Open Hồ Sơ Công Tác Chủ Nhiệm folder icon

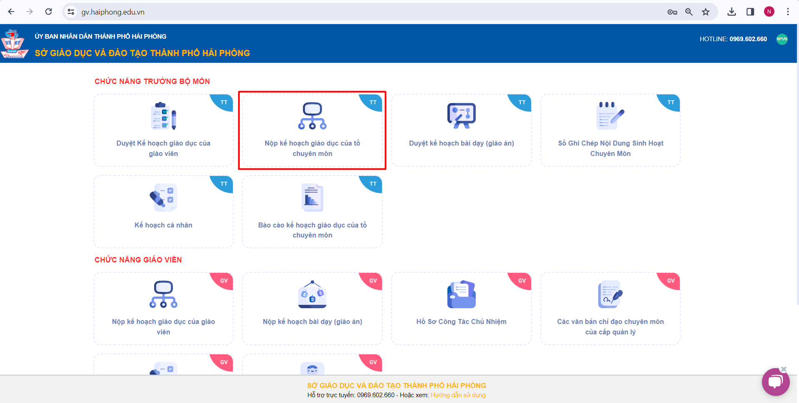click(461, 294)
